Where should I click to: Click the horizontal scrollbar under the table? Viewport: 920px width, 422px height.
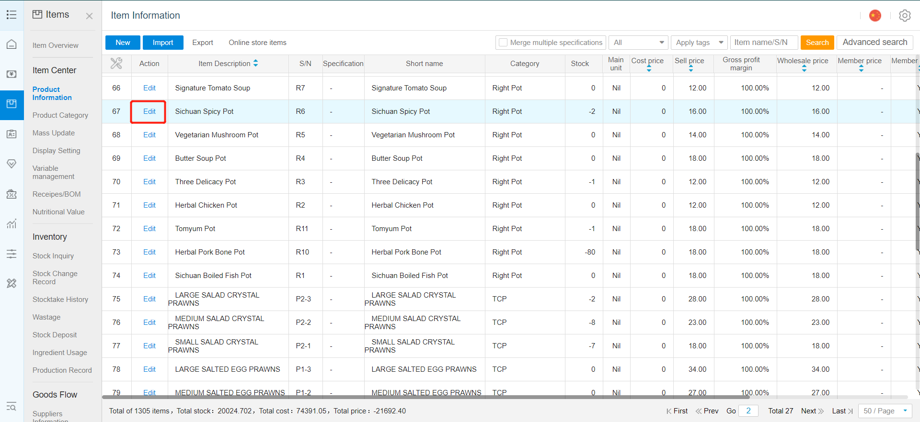[x=426, y=397]
